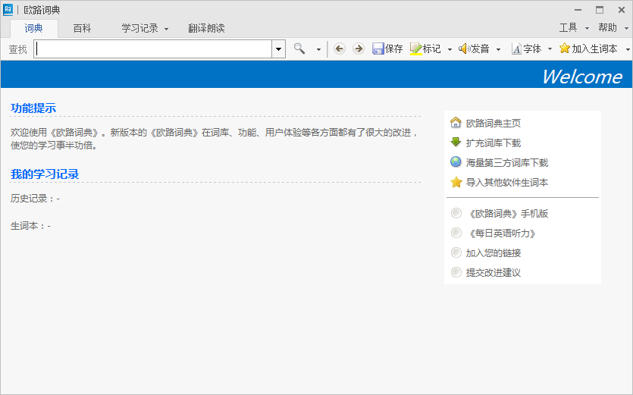
Task: Click the search magnifier icon
Action: click(x=299, y=49)
